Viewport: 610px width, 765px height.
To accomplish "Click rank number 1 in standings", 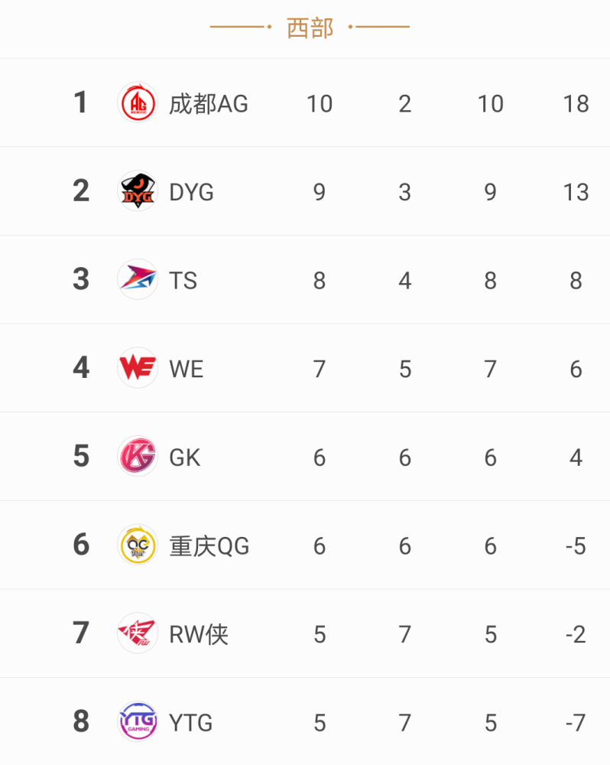I will click(x=81, y=103).
